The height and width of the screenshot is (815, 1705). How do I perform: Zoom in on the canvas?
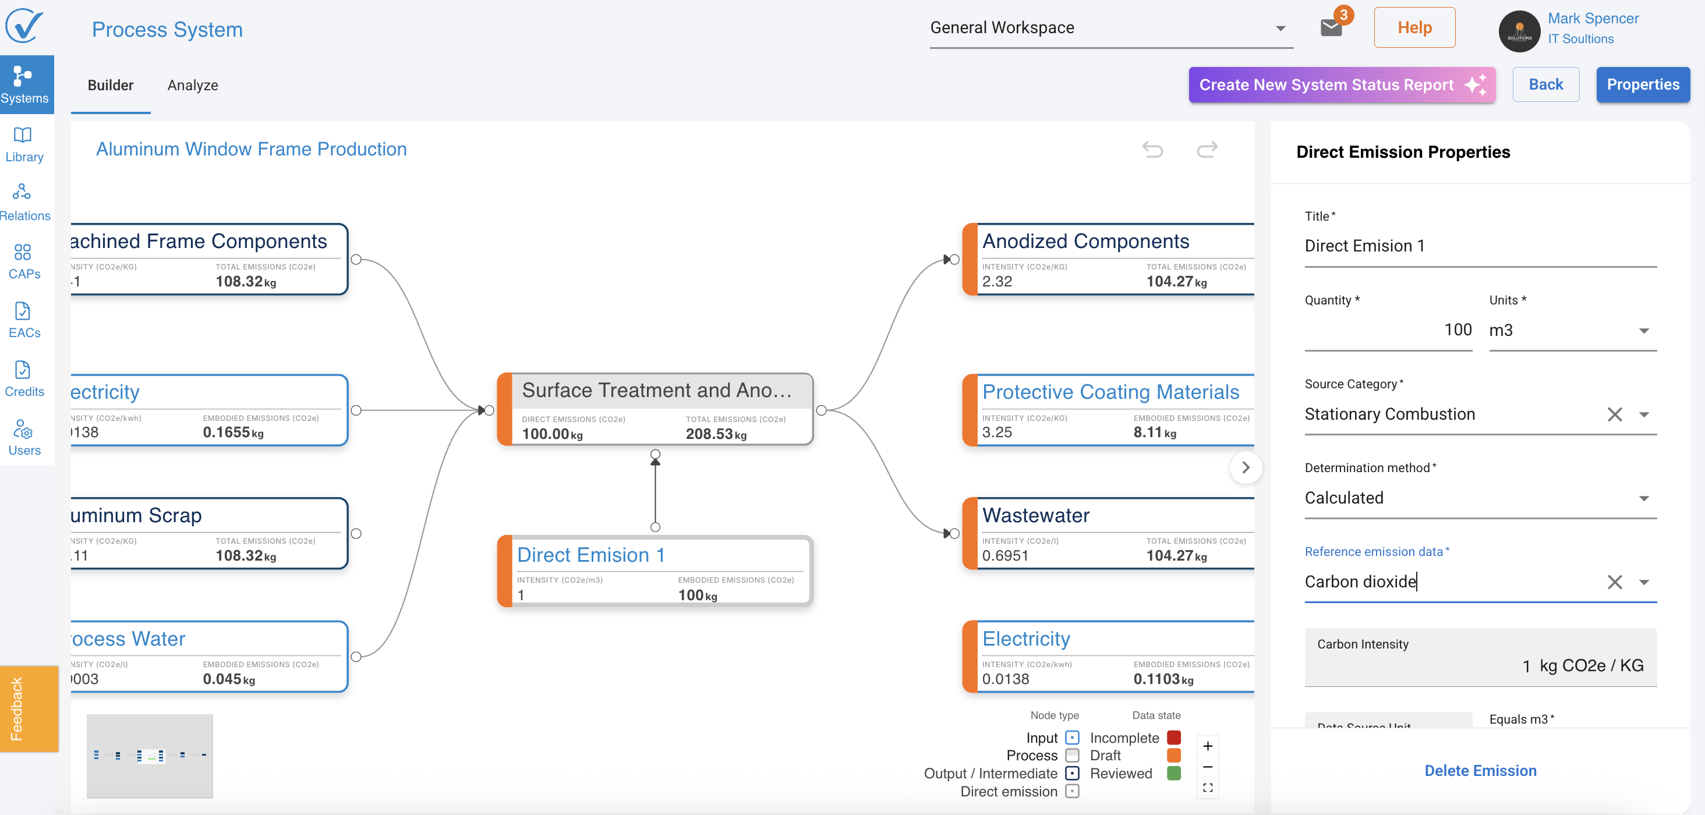pos(1207,746)
